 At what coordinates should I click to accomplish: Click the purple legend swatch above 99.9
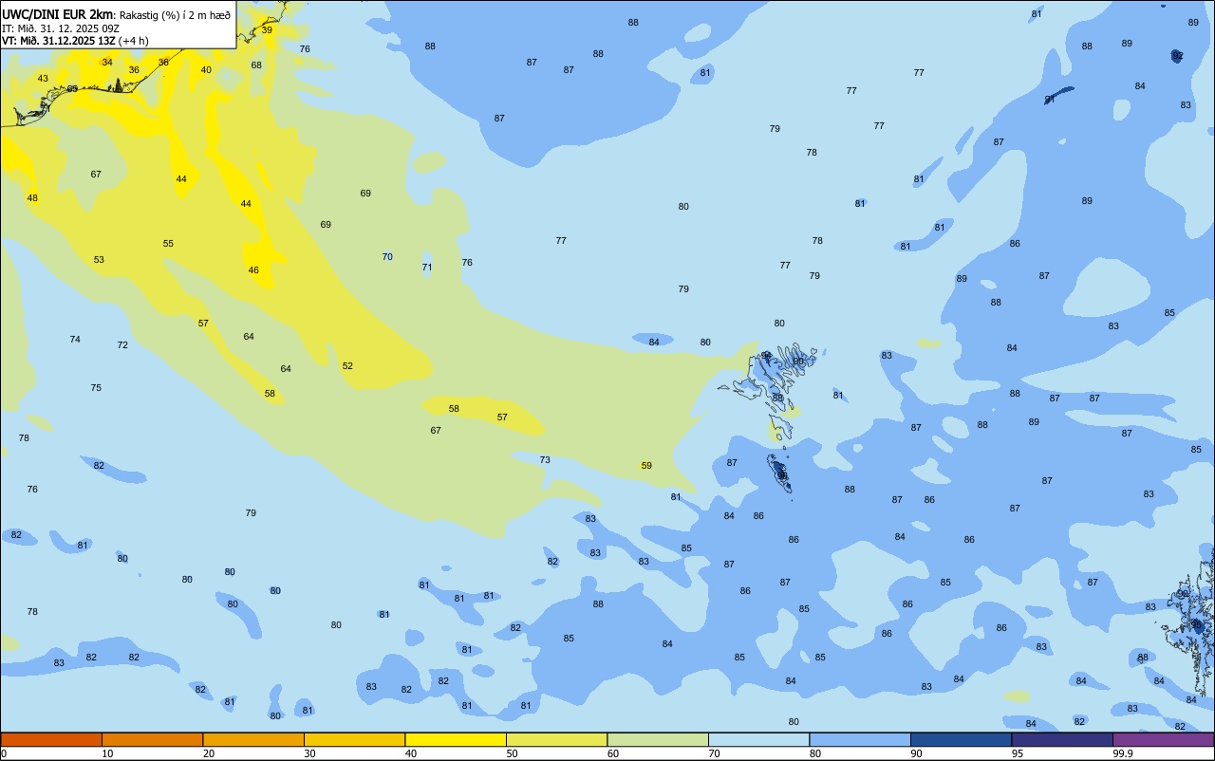point(1163,739)
